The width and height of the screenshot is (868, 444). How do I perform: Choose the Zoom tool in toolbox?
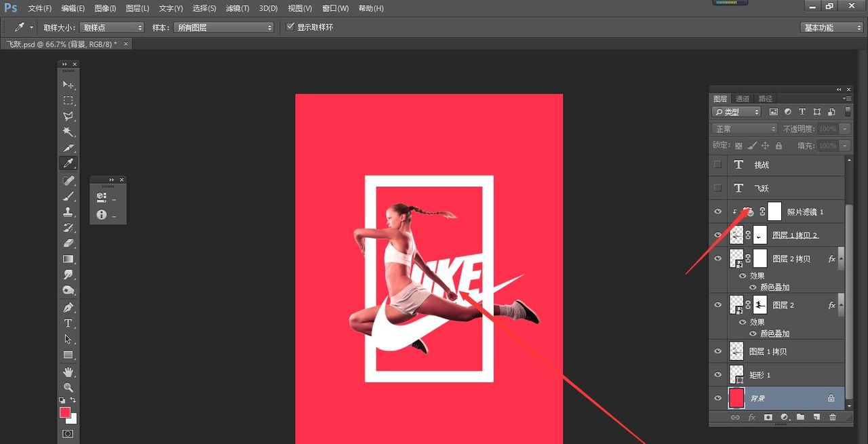pyautogui.click(x=68, y=387)
